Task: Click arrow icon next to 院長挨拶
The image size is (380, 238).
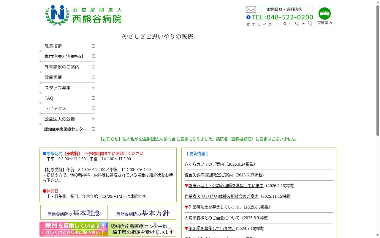Action: click(93, 46)
